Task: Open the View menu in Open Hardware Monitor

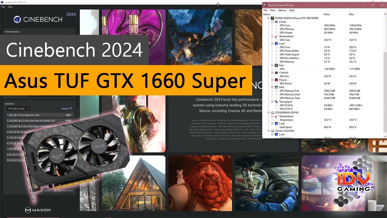Action: [273, 10]
